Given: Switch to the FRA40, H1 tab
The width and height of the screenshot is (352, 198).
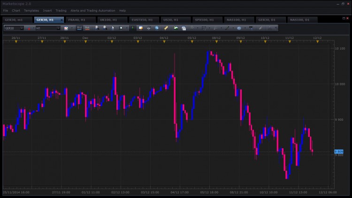Looking at the screenshot, I should (77, 20).
